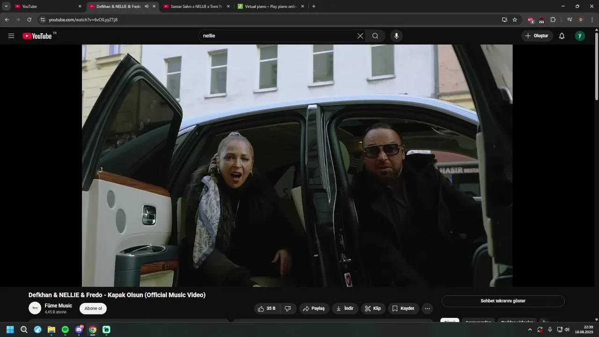Open the Chrome profile avatar in the toolbar

[x=581, y=20]
